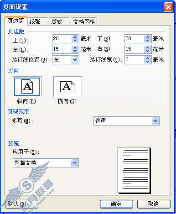This screenshot has width=176, height=214.
Task: Open the 多页 dropdown showing 普通
Action: 126,121
